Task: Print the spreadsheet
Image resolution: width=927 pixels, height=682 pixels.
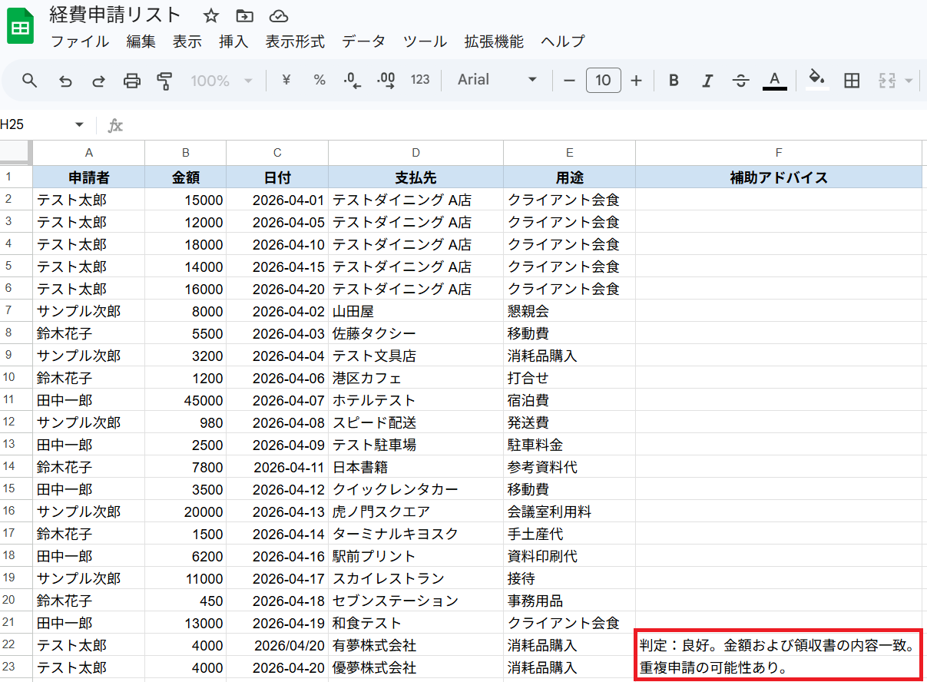Action: (x=132, y=80)
